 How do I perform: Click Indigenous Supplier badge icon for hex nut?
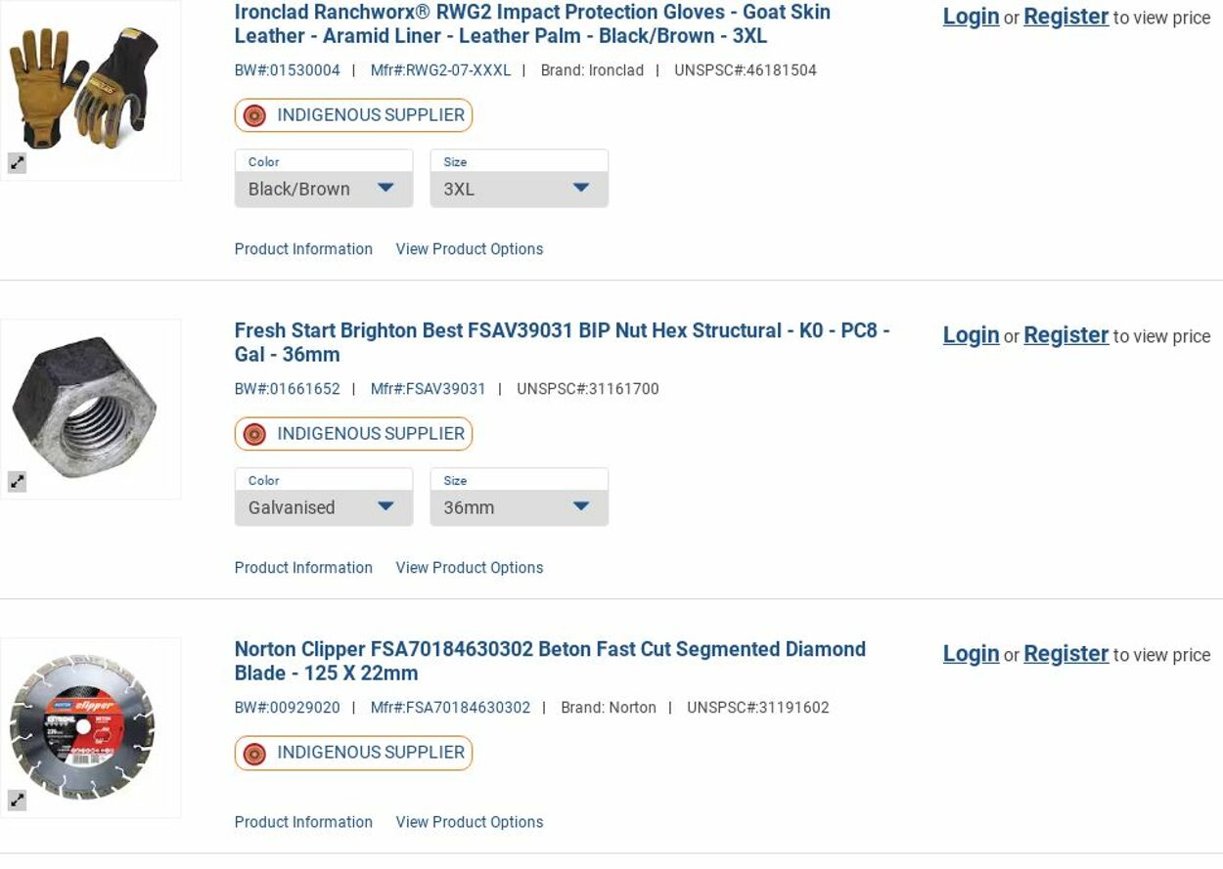click(x=254, y=434)
